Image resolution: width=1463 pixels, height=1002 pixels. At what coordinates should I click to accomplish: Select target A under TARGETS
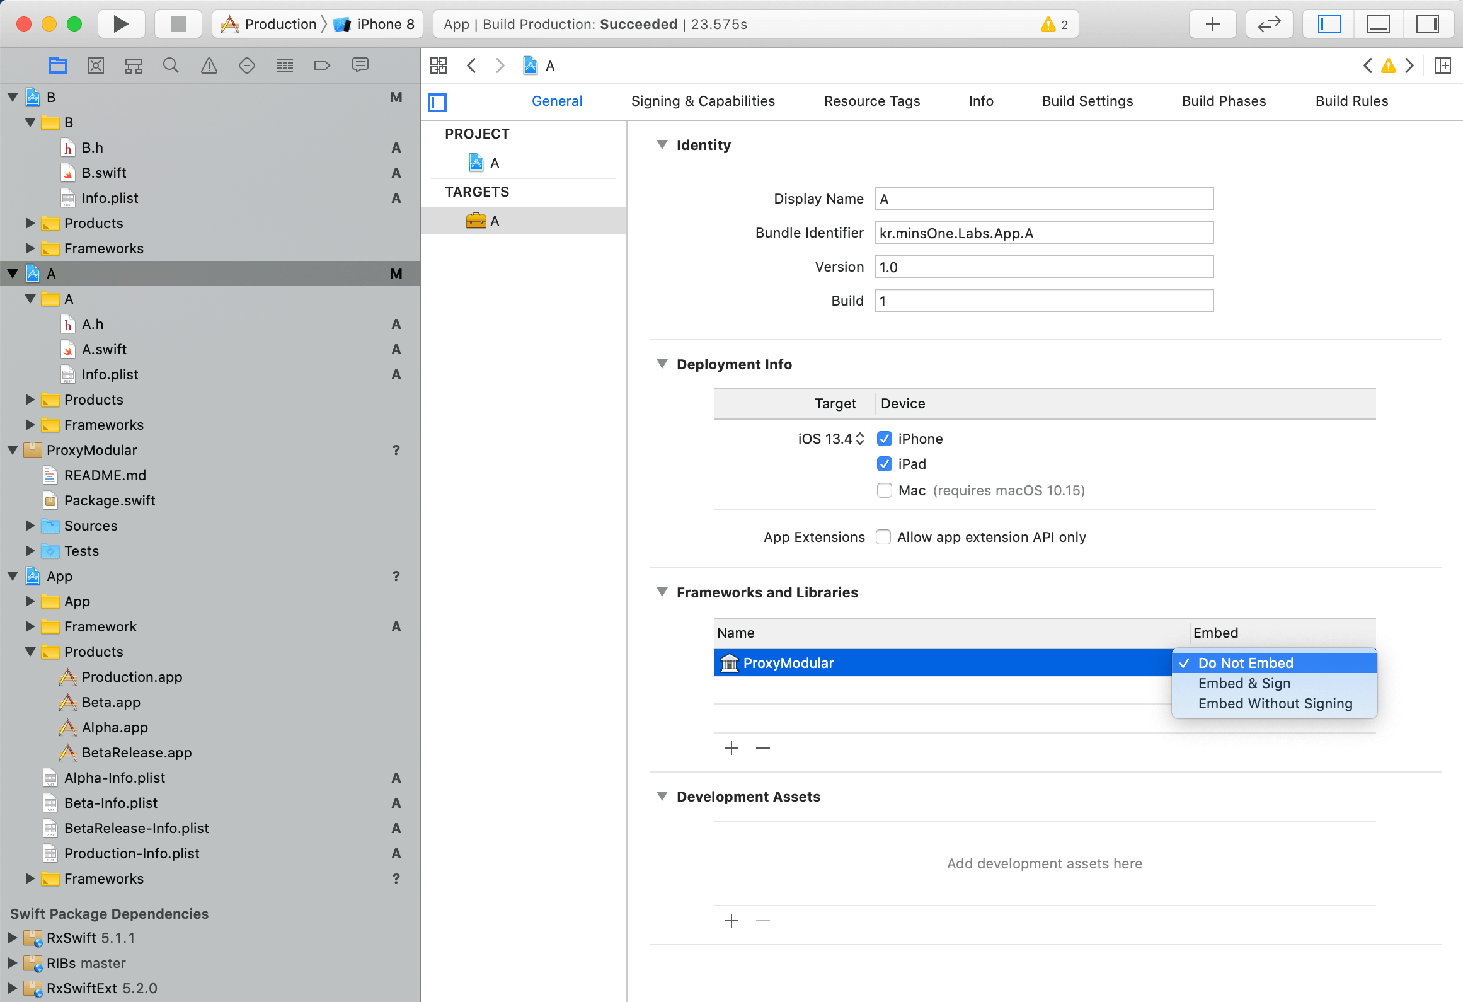coord(523,221)
